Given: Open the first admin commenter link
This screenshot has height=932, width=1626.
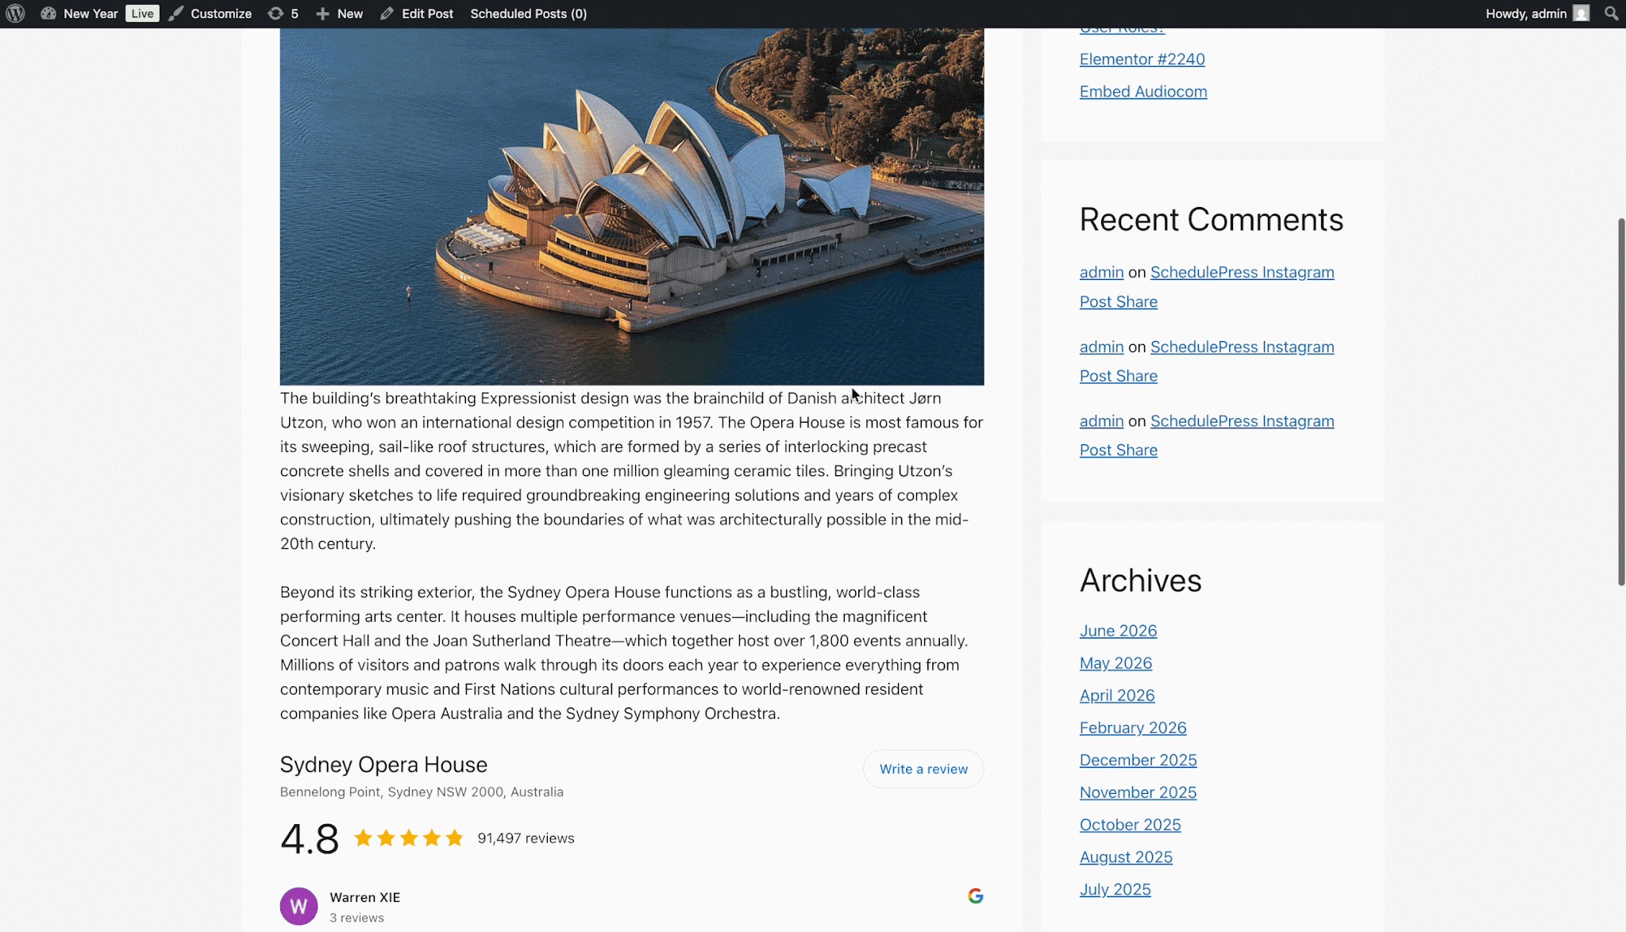Looking at the screenshot, I should point(1101,272).
